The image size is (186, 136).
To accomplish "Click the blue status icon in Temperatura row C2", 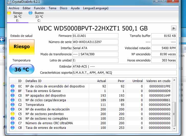I will pyautogui.click(x=13, y=105).
